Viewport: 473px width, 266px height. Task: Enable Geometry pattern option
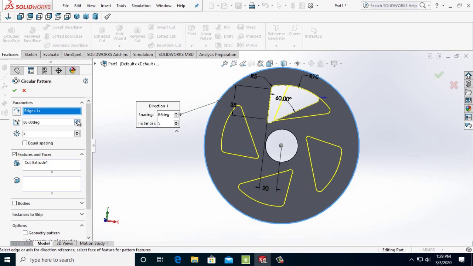(x=25, y=233)
